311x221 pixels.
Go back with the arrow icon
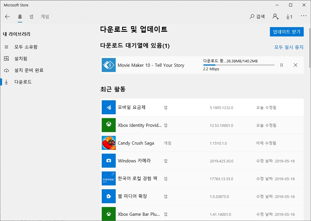pyautogui.click(x=7, y=17)
